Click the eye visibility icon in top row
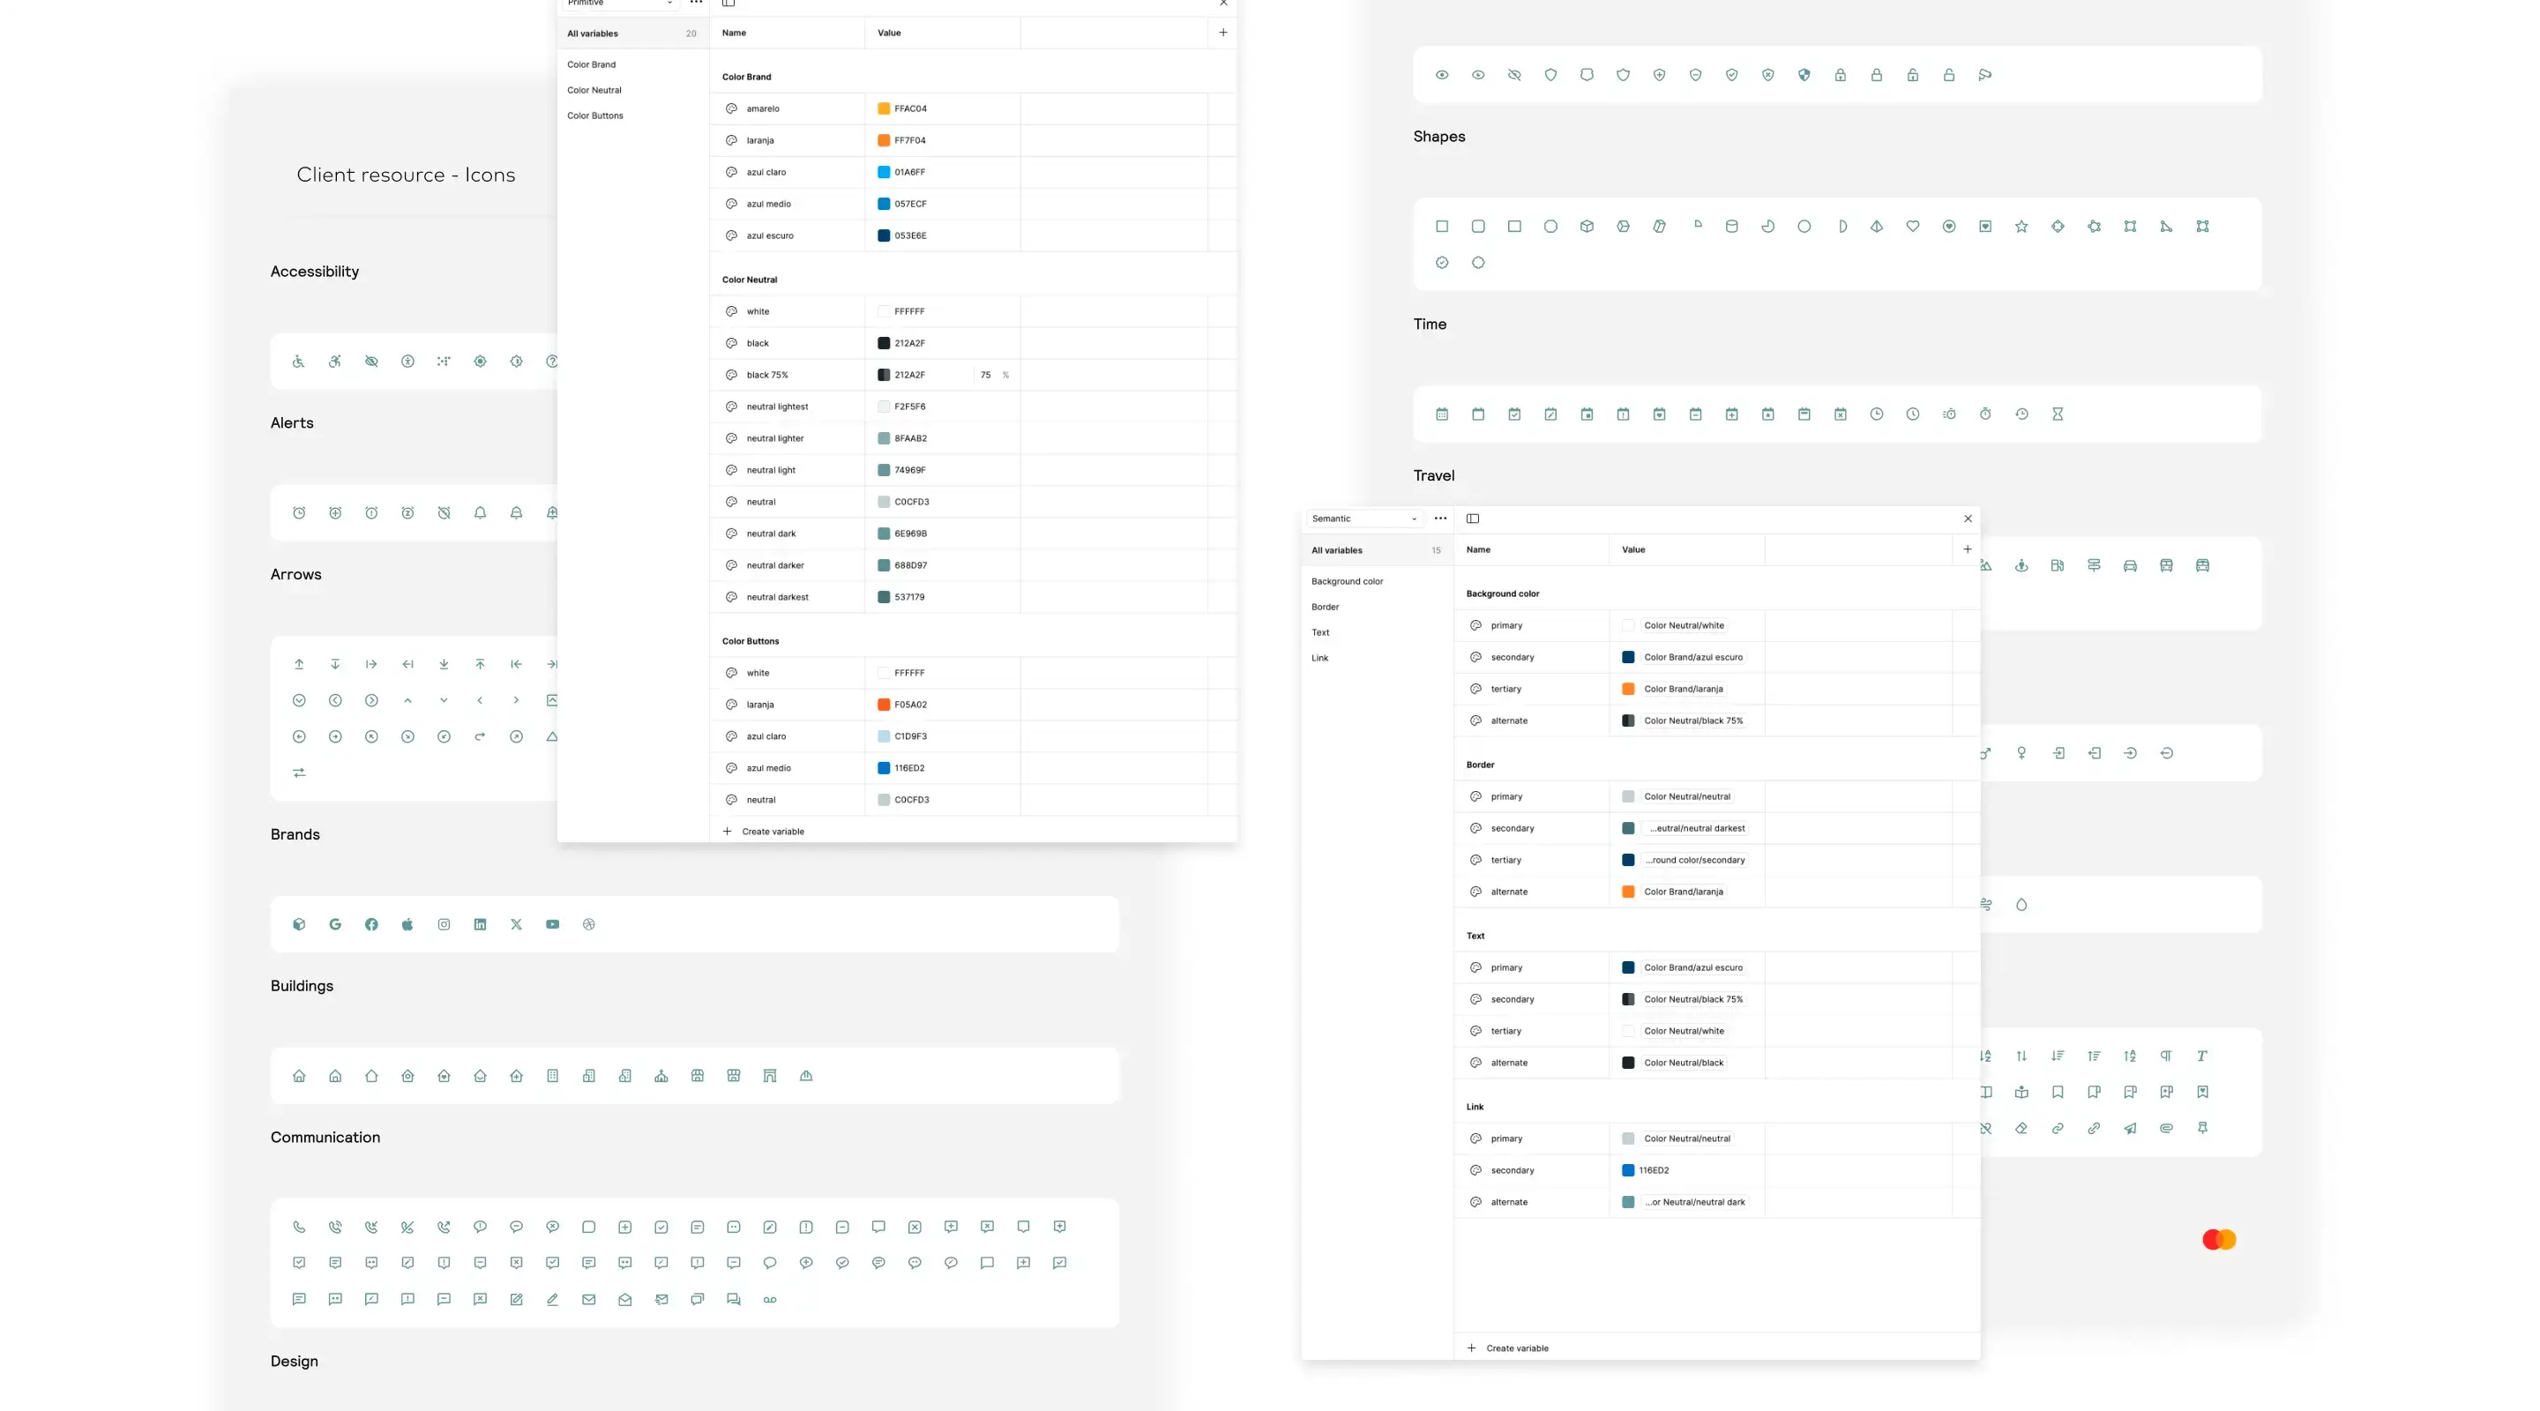This screenshot has width=2540, height=1411. 1442,75
